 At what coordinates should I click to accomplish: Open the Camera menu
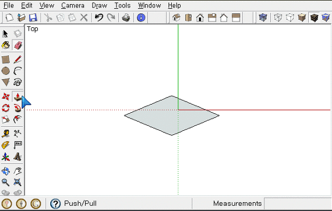[73, 5]
